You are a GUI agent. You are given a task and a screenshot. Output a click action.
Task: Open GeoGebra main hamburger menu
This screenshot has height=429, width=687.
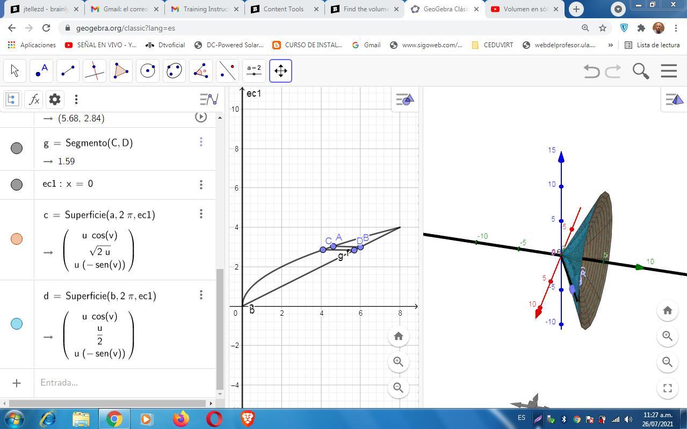coord(669,71)
